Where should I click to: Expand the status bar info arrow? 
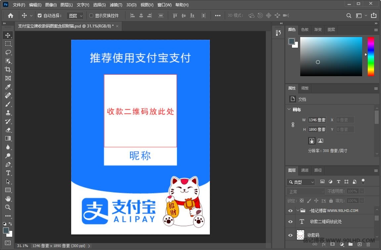[x=89, y=246]
